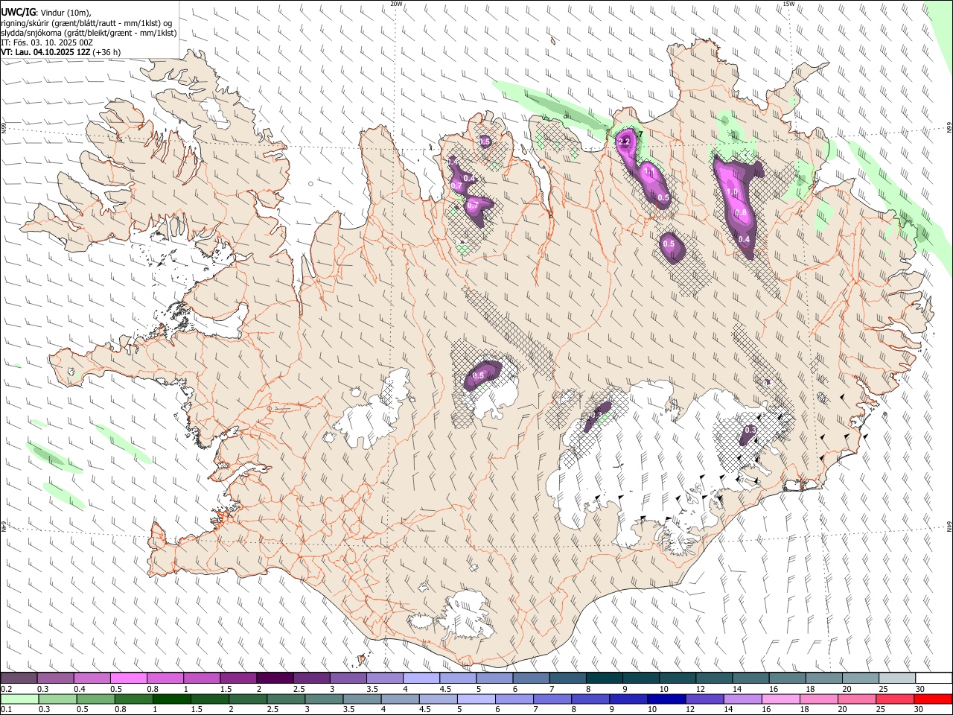Select the dark mauve 0.2–0.3 legend swatch
This screenshot has width=953, height=715.
[x=19, y=678]
